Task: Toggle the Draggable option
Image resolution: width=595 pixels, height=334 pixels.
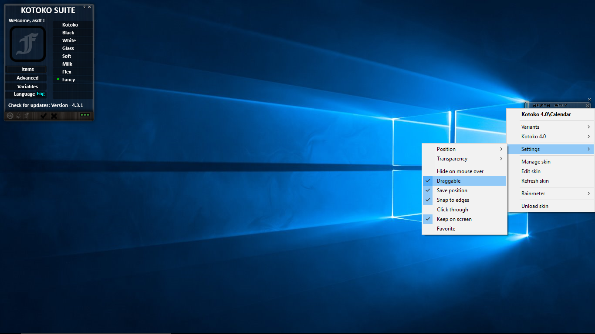Action: (x=464, y=181)
